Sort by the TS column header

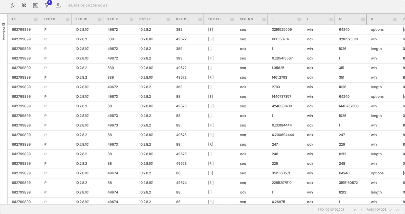[x=14, y=19]
